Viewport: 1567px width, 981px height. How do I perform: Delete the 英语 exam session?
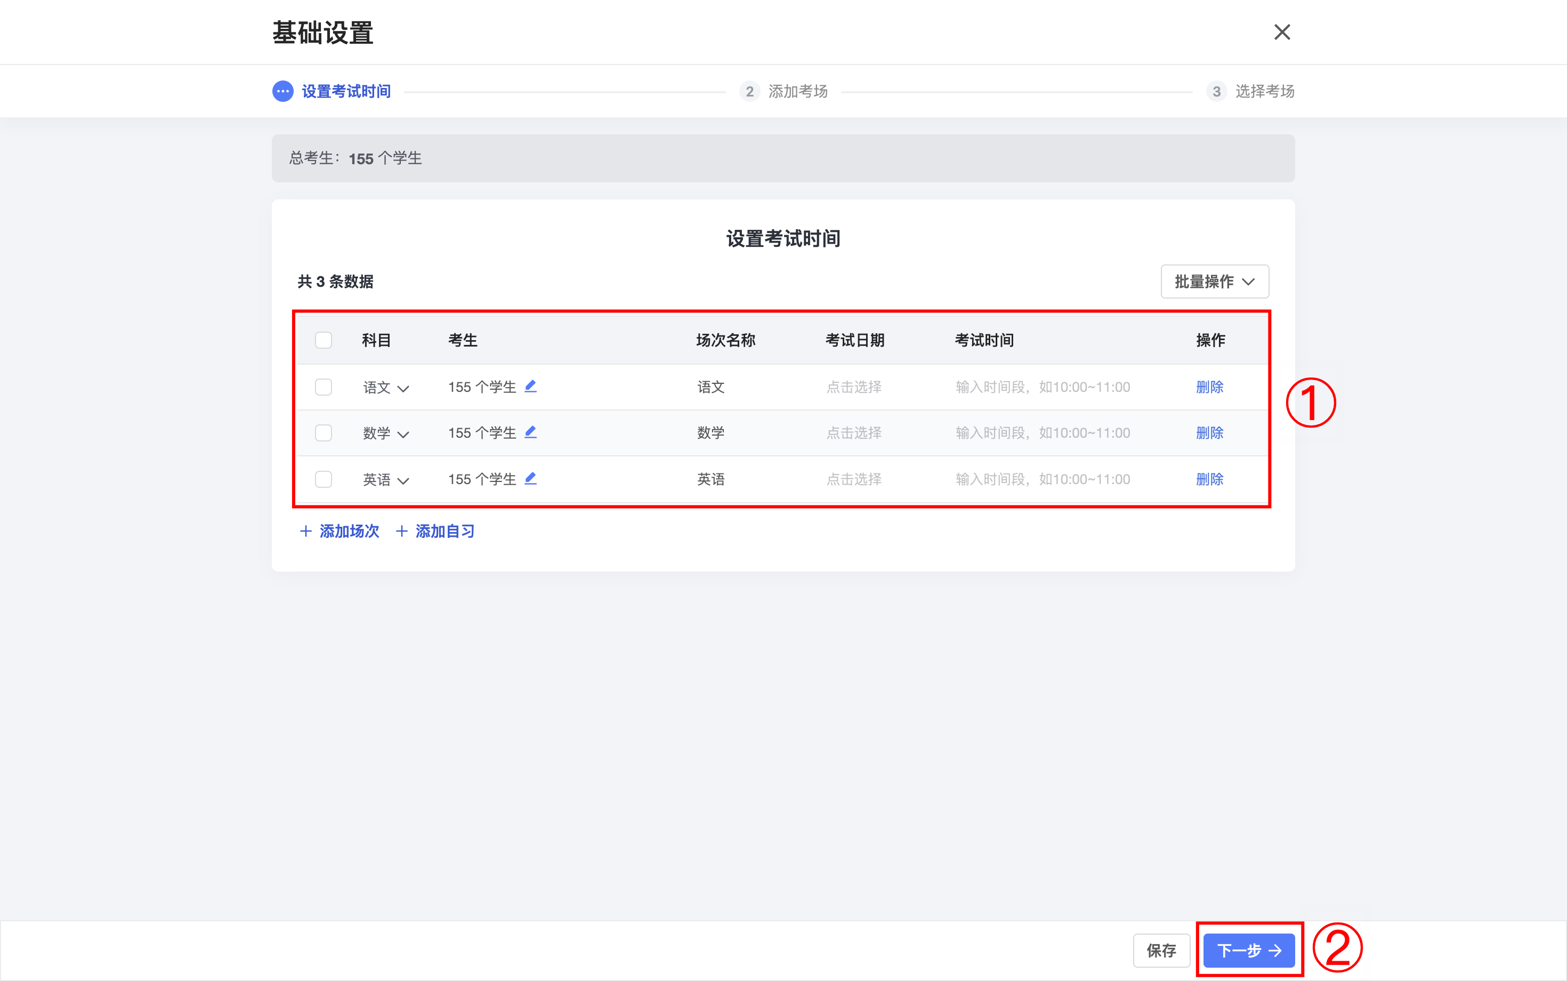point(1209,479)
